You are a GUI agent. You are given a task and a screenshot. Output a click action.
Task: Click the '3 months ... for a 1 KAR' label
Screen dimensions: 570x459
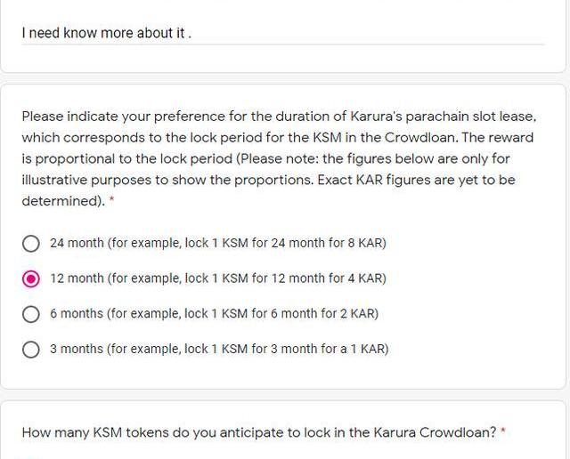pyautogui.click(x=219, y=349)
